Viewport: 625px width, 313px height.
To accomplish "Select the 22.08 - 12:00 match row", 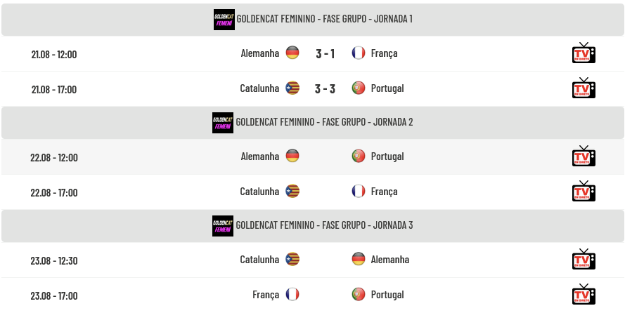I will pos(312,156).
